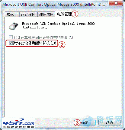Open the 驱动程序 tab
Image resolution: width=125 pixels, height=130 pixels.
[28, 15]
